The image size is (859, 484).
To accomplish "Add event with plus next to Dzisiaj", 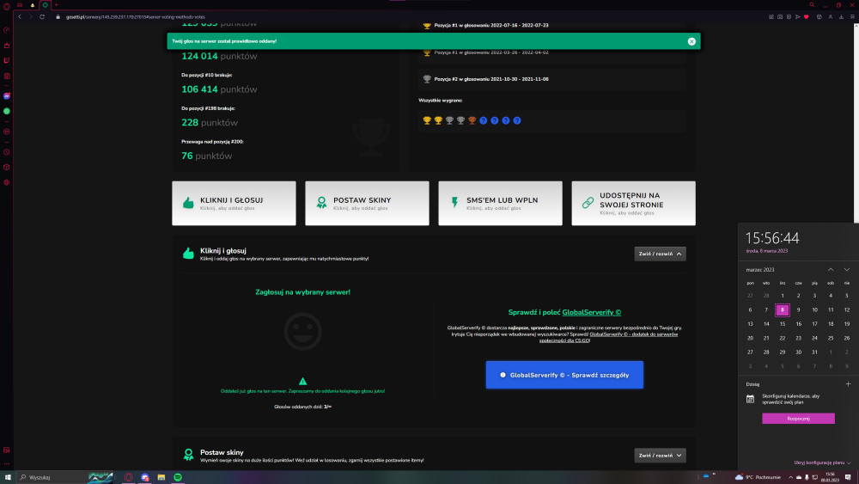I will pyautogui.click(x=848, y=384).
